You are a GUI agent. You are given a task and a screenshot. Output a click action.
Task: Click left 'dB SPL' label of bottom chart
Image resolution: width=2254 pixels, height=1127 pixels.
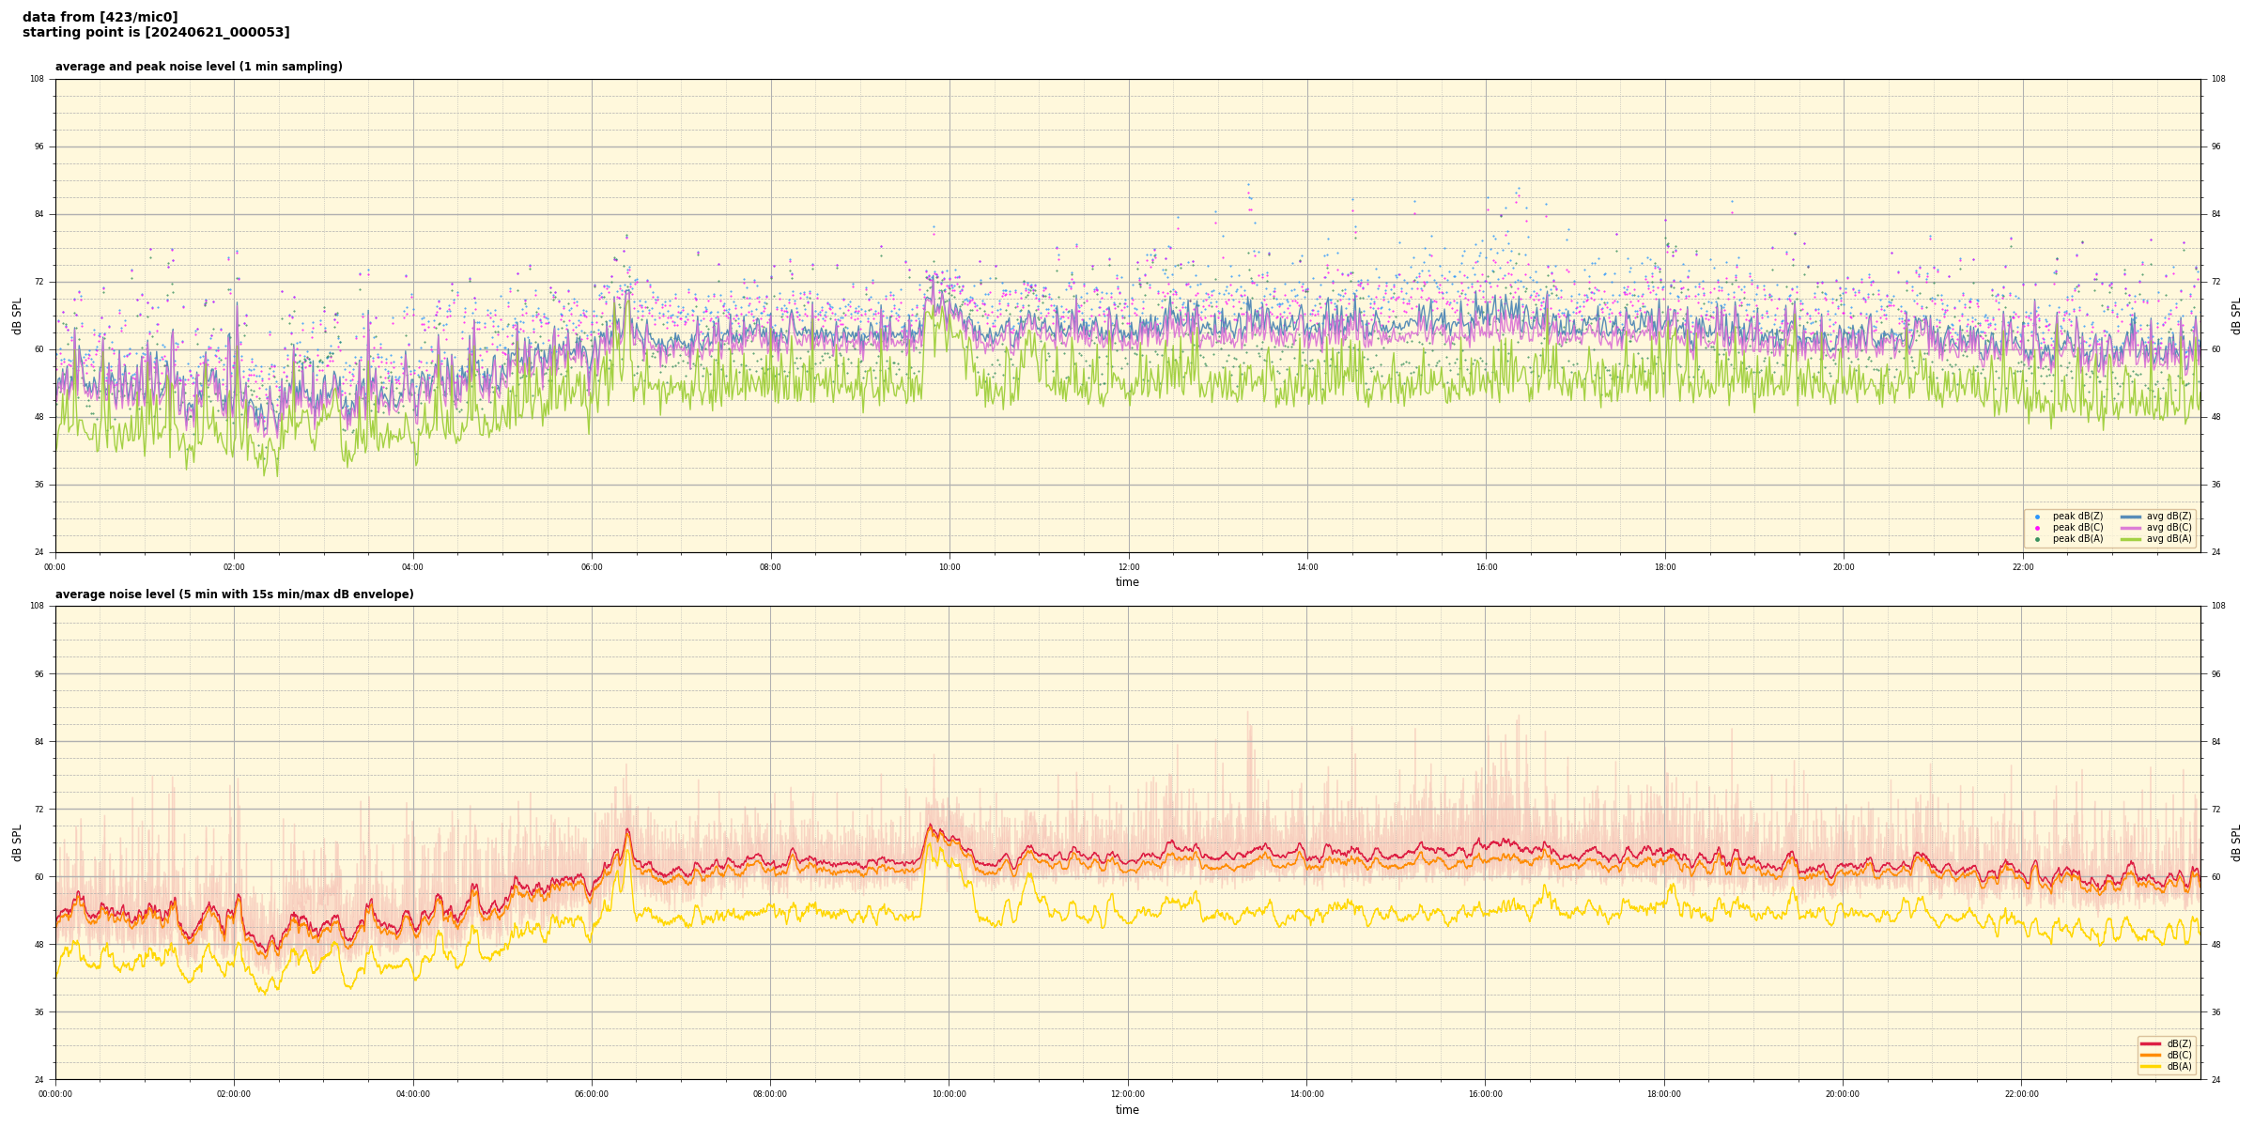click(17, 842)
